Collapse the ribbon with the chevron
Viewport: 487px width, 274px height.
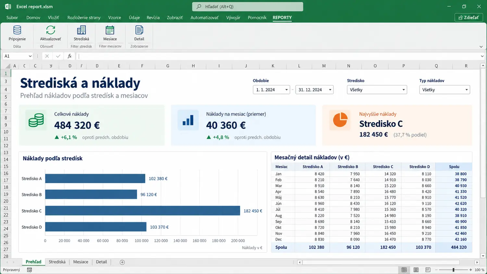pyautogui.click(x=481, y=47)
